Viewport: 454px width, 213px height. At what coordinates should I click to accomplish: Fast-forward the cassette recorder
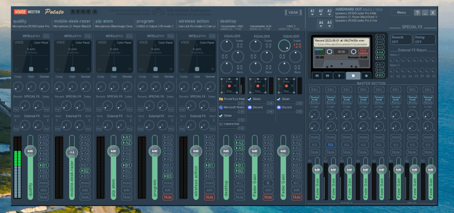328,75
